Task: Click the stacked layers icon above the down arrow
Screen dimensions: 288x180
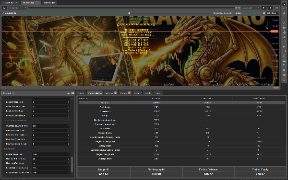Action: [x=284, y=75]
